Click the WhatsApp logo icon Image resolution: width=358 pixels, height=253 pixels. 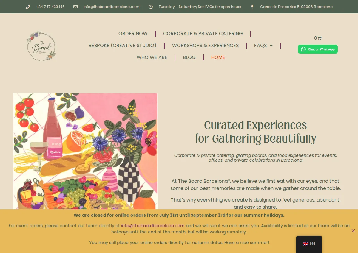tap(303, 49)
